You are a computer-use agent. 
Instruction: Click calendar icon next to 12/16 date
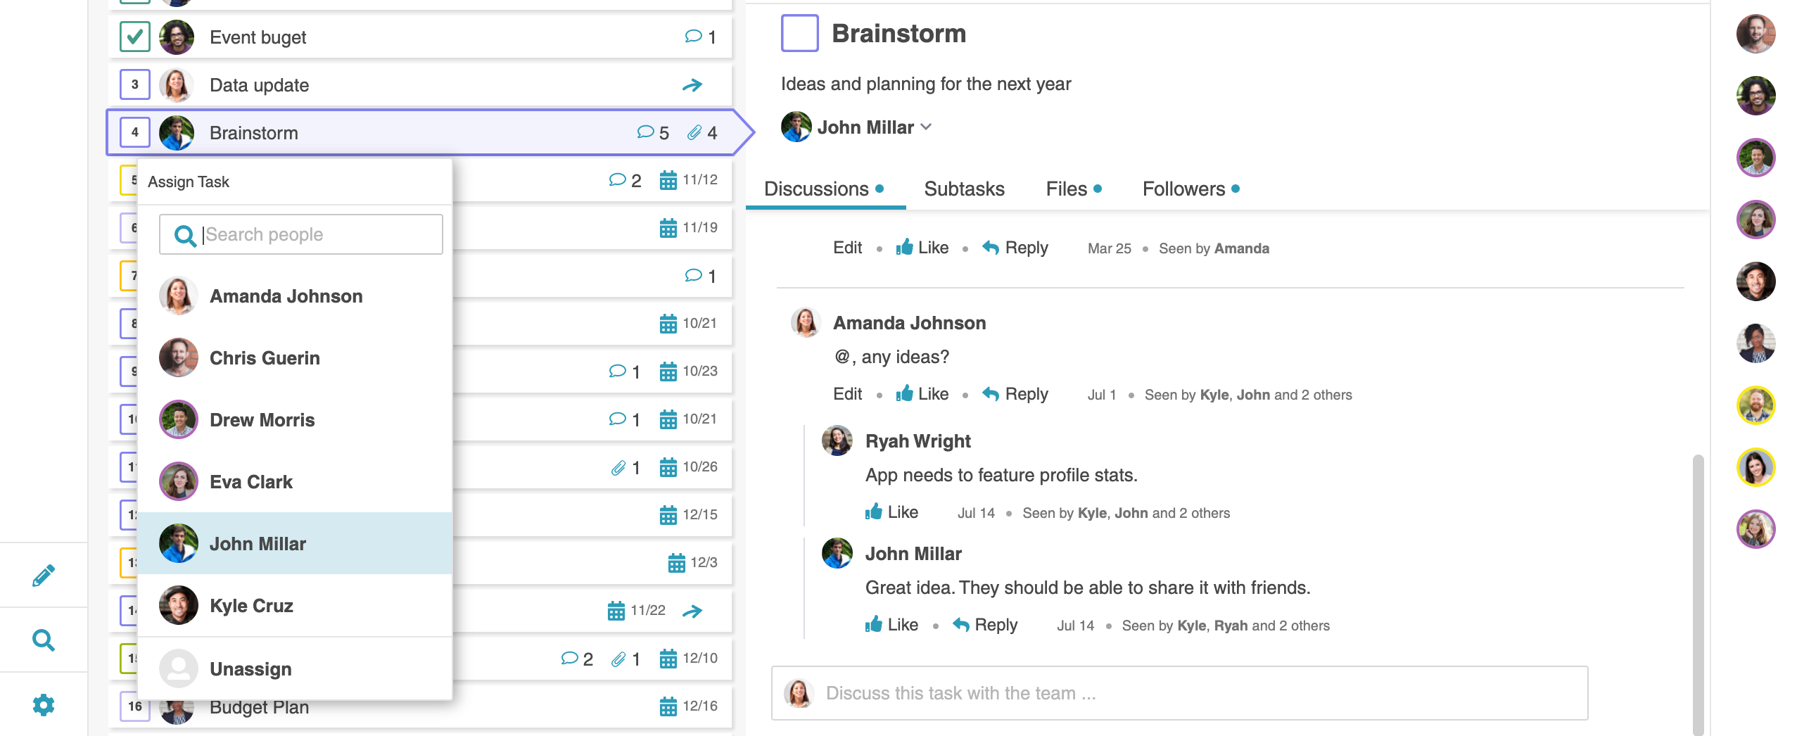click(668, 706)
